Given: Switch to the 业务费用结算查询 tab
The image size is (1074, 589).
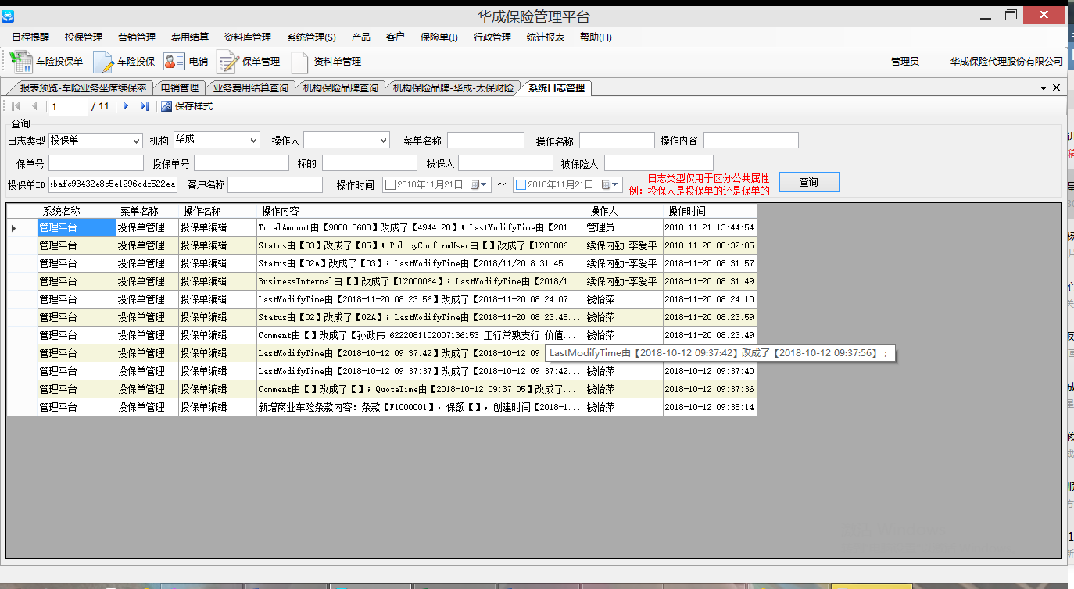Looking at the screenshot, I should coord(250,88).
